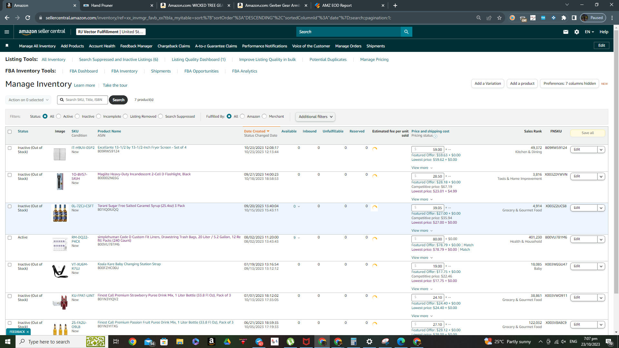Zoom icon in the address bar
The image size is (619, 348).
[x=479, y=18]
